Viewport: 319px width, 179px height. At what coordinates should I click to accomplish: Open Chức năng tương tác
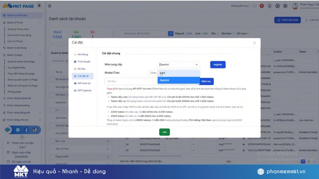[x=19, y=98]
